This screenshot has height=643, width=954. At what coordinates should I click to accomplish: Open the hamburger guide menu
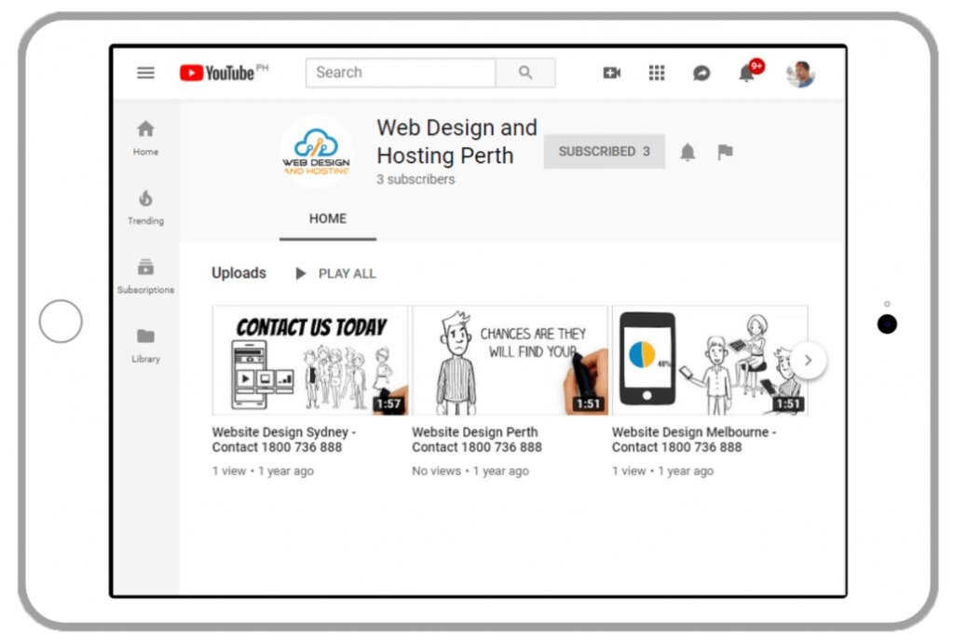pyautogui.click(x=145, y=73)
